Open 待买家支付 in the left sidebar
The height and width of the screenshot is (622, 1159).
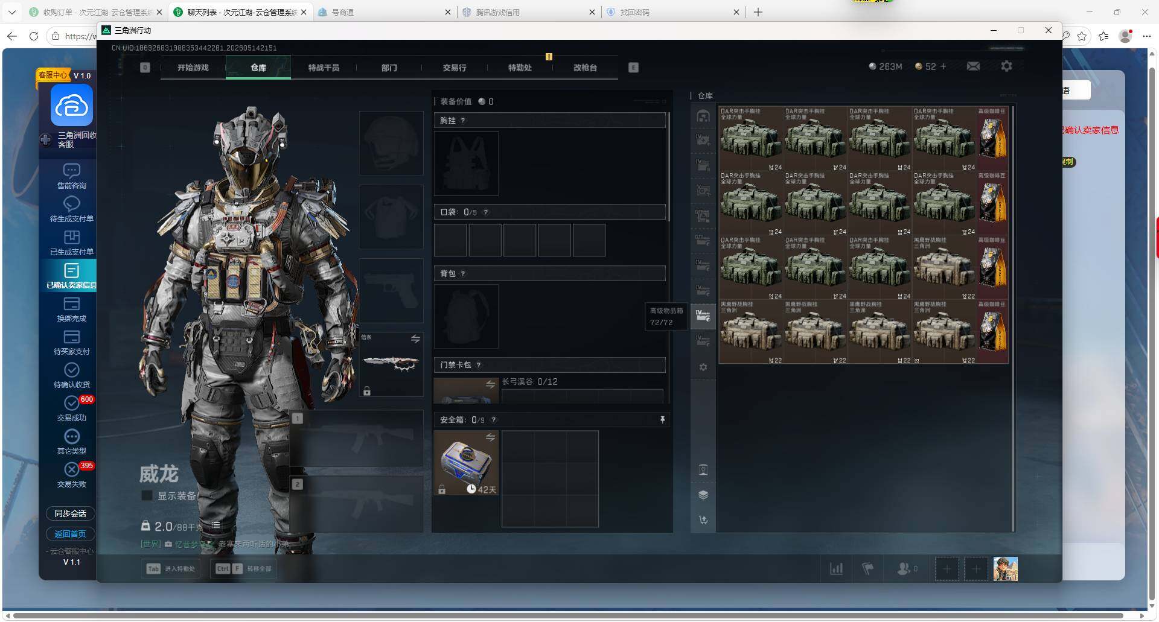coord(71,342)
